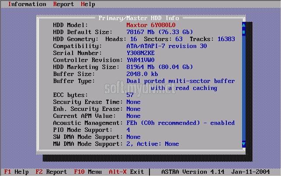Click the Controller Revision label
Image resolution: width=281 pixels, height=176 pixels.
(88, 60)
